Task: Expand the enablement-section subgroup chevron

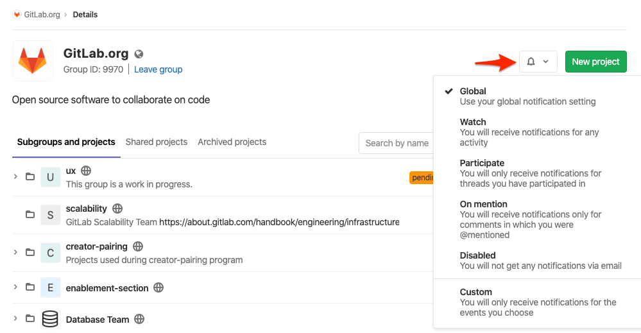Action: click(x=15, y=287)
